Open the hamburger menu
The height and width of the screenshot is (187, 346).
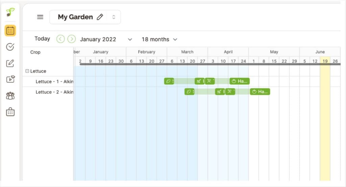click(40, 17)
